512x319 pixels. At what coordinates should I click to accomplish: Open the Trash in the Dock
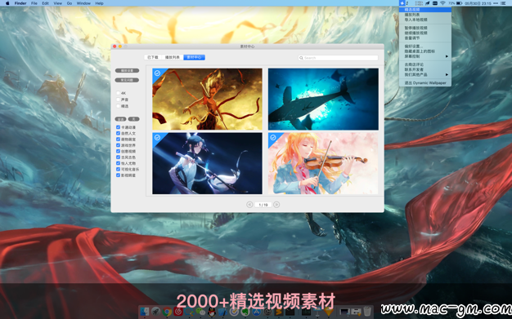point(367,312)
